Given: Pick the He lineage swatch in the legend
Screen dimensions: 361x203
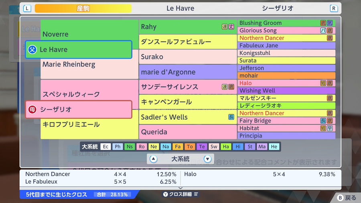Looking at the screenshot, I should tap(274, 146).
